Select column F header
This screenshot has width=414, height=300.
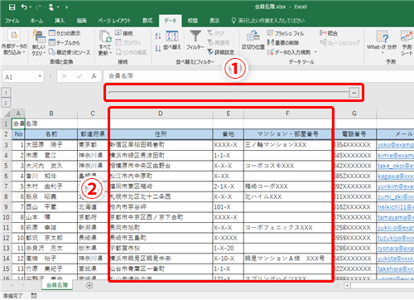tap(287, 114)
